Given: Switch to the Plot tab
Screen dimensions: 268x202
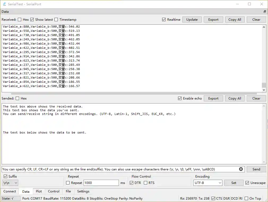Looking at the screenshot, I should tap(39, 191).
